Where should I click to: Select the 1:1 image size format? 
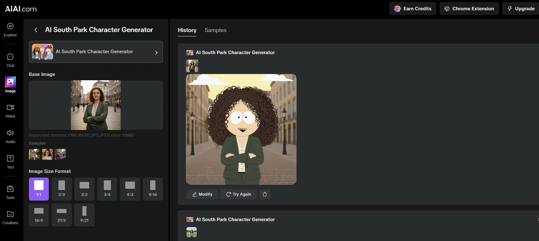pyautogui.click(x=39, y=189)
